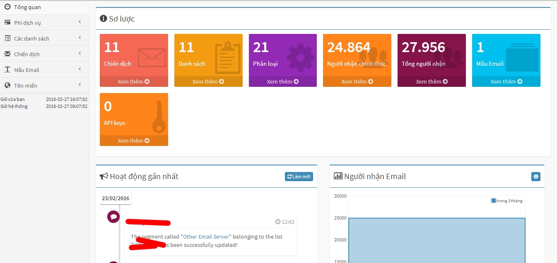Click the blue chart area in Người nhận Email
557x263 pixels.
coord(436,240)
